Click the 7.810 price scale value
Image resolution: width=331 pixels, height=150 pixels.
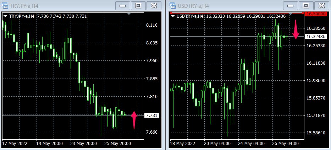tap(152, 97)
